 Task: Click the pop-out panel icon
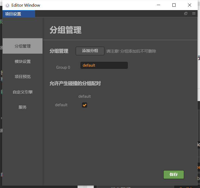186,14
